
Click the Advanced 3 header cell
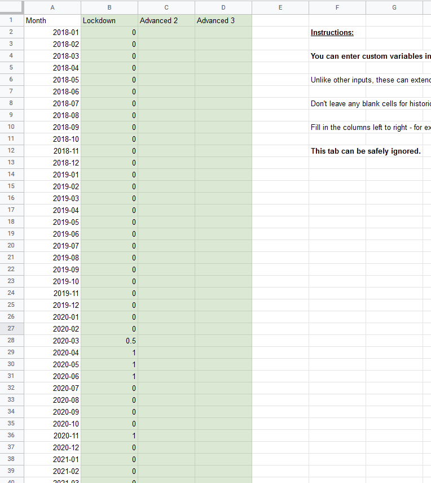tap(223, 20)
